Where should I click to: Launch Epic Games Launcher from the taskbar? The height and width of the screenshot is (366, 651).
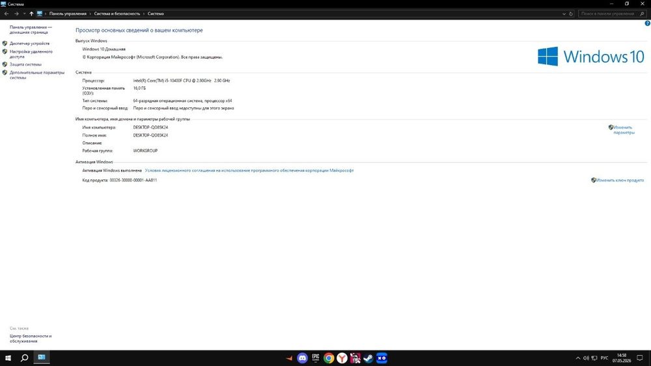[316, 358]
